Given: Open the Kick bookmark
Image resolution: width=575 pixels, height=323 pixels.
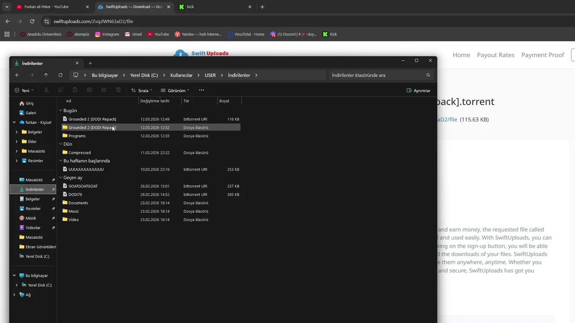Looking at the screenshot, I should tap(330, 34).
